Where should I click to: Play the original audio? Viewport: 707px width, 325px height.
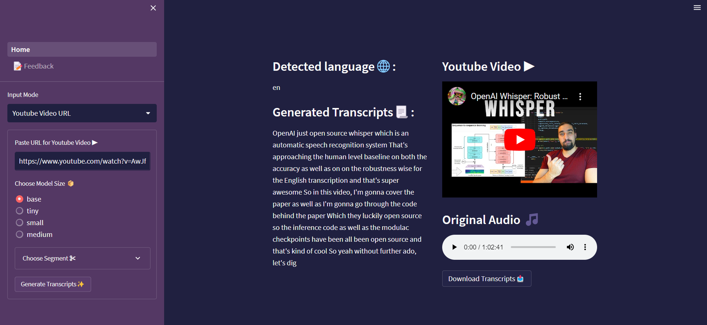click(x=454, y=247)
